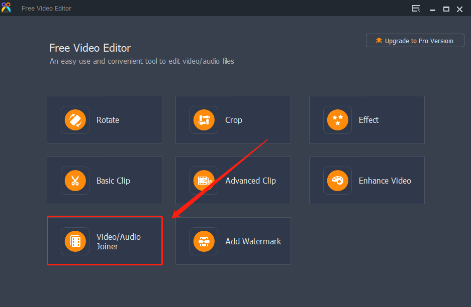Image resolution: width=471 pixels, height=307 pixels.
Task: Click the app logo in title bar
Action: (x=6, y=8)
